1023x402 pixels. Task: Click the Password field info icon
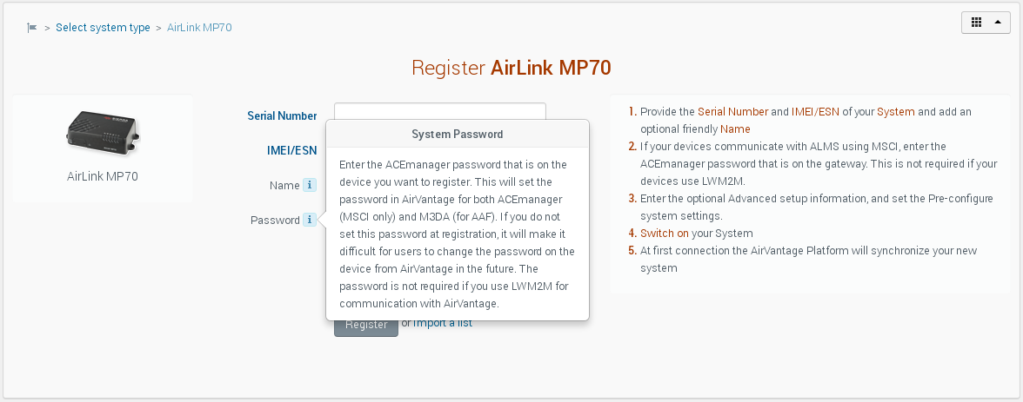(309, 221)
